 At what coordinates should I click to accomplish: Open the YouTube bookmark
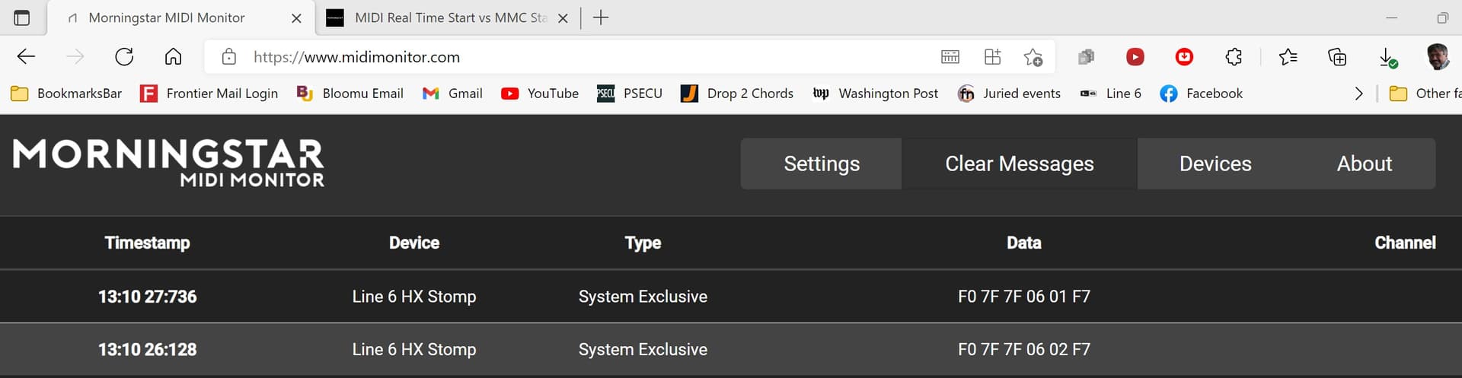click(x=540, y=94)
